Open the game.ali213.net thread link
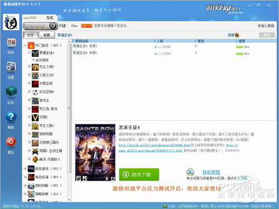The height and width of the screenshot is (209, 279). click(151, 150)
